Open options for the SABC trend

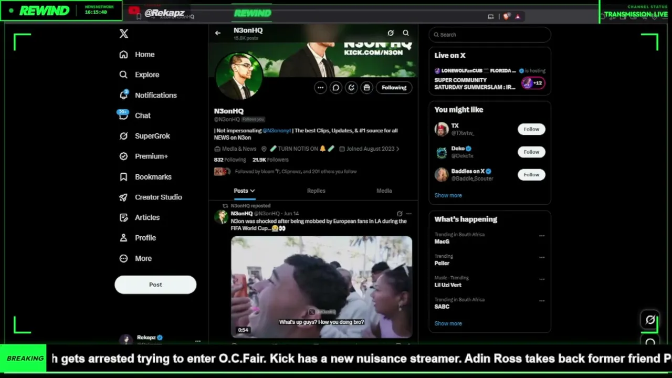click(x=542, y=301)
